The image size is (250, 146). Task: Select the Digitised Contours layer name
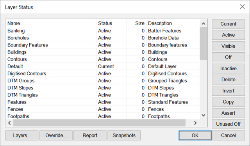tap(27, 73)
